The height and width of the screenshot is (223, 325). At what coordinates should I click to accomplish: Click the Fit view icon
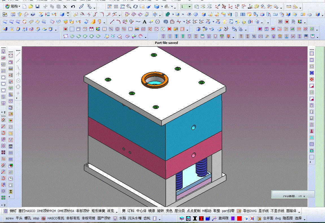110,6
